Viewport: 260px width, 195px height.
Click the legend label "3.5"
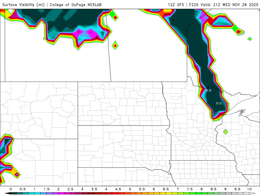click(x=94, y=189)
